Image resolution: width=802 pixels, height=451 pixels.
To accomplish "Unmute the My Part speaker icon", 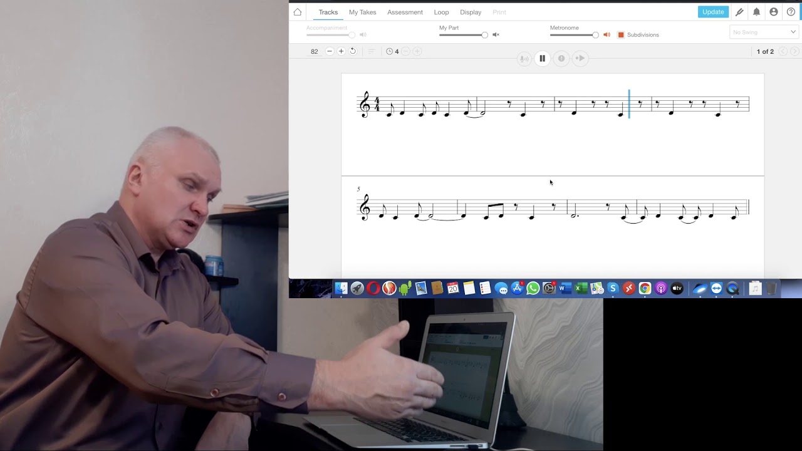I will [496, 35].
